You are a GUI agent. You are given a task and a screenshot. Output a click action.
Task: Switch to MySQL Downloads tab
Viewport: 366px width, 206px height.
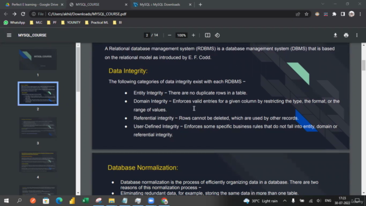[162, 5]
